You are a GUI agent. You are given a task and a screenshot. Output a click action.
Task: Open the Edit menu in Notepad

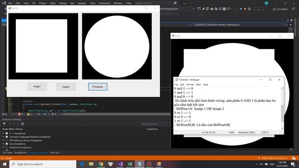[182, 84]
